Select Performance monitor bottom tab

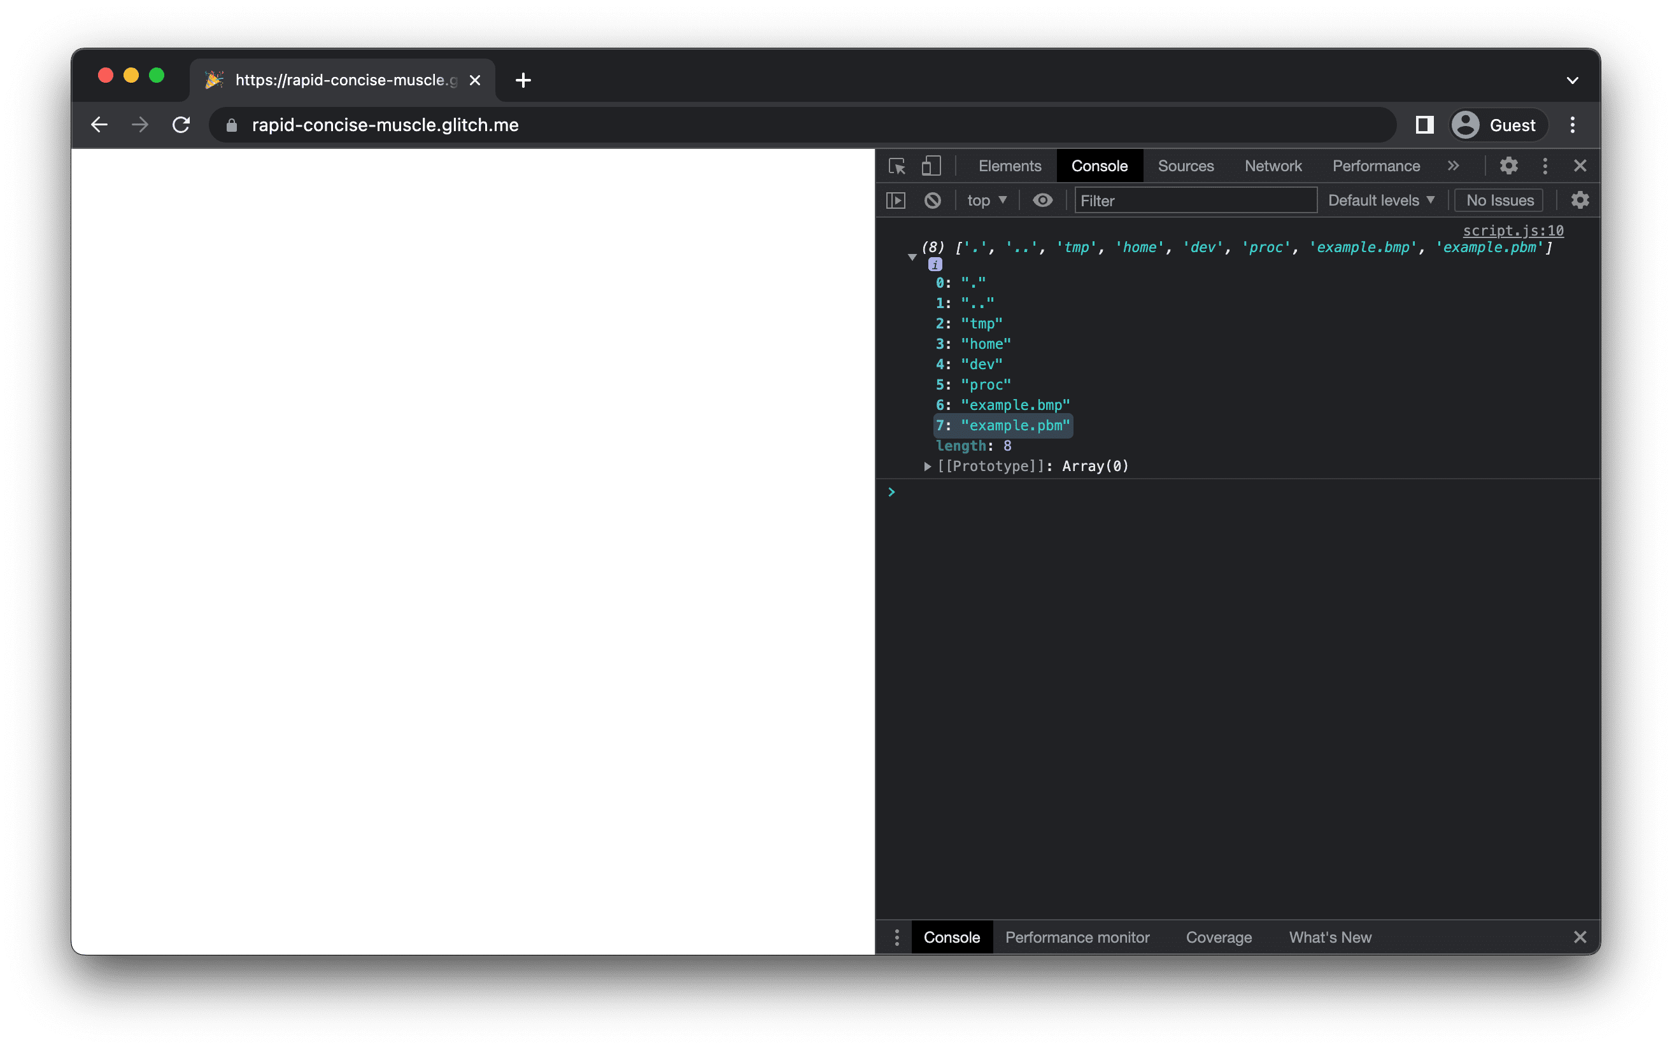tap(1079, 936)
